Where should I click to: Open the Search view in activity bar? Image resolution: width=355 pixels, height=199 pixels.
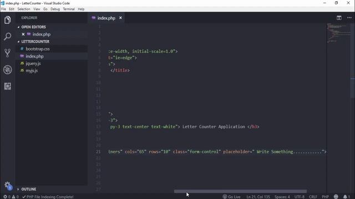tap(7, 36)
